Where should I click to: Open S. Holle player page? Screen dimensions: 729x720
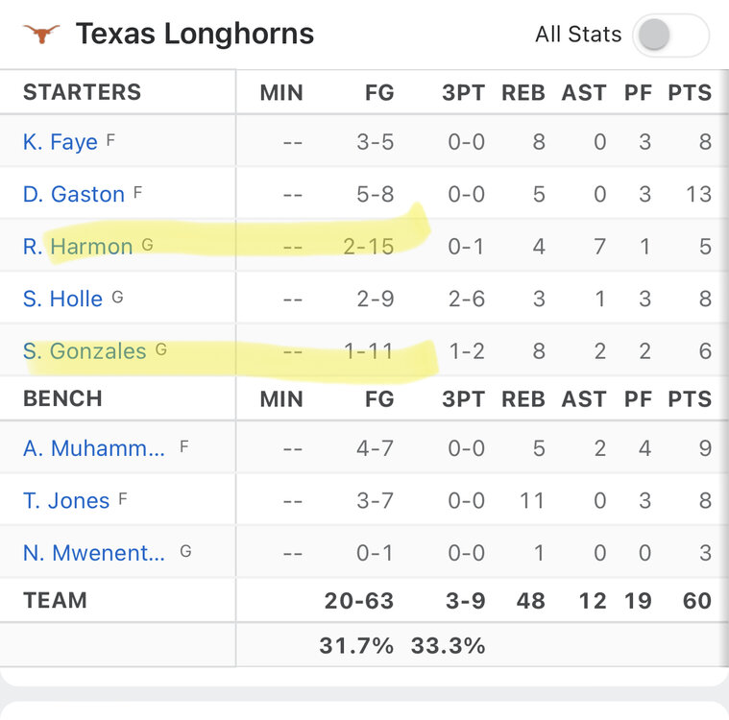pyautogui.click(x=62, y=299)
